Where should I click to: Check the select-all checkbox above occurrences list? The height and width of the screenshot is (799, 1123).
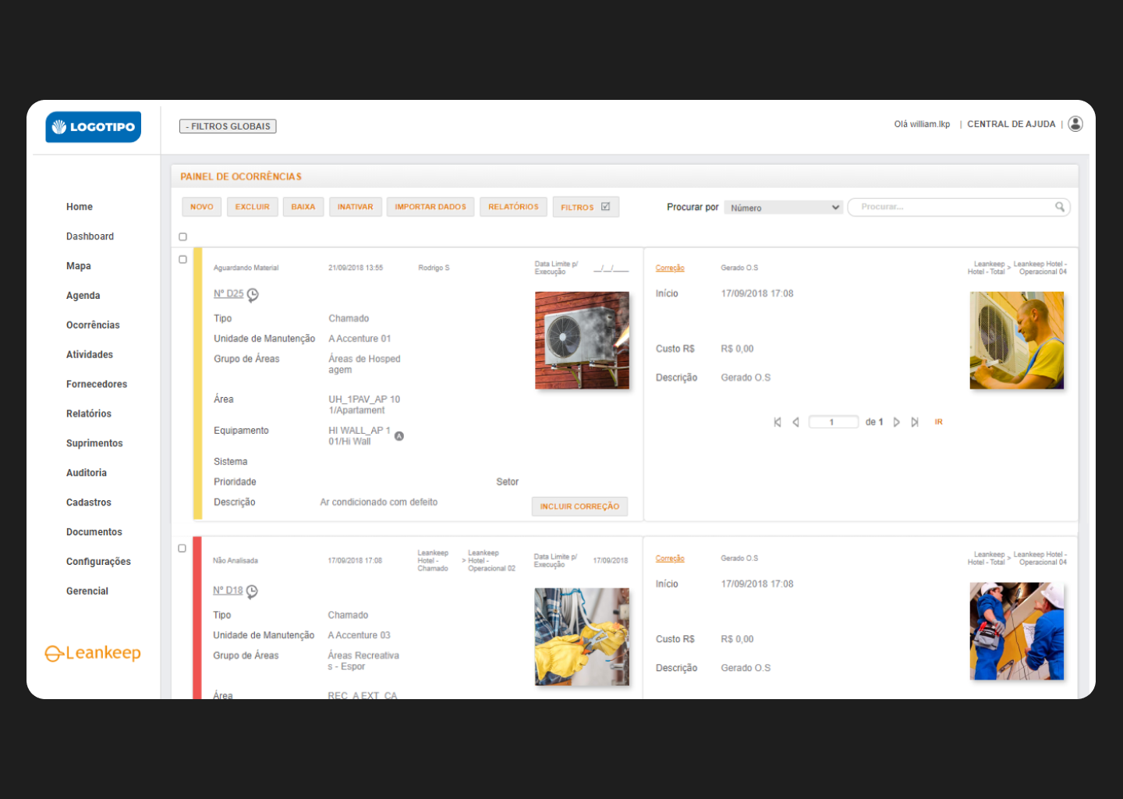[182, 236]
